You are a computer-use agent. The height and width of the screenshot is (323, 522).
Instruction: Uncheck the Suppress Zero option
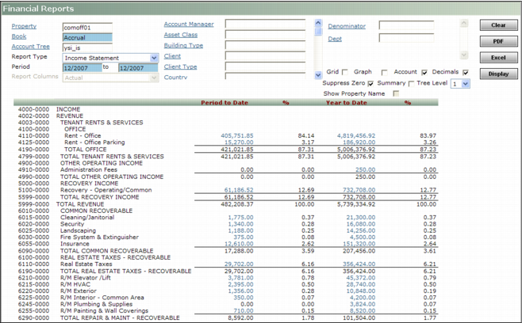pos(370,83)
